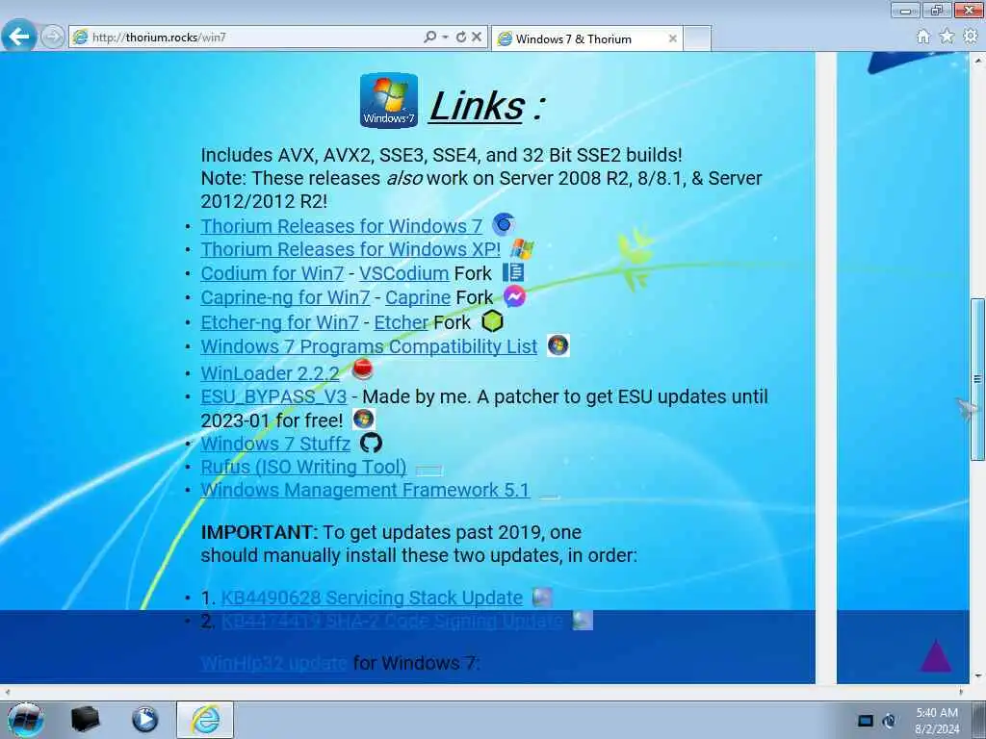Click the Messenger-style Caprine icon
The width and height of the screenshot is (986, 739).
click(514, 296)
